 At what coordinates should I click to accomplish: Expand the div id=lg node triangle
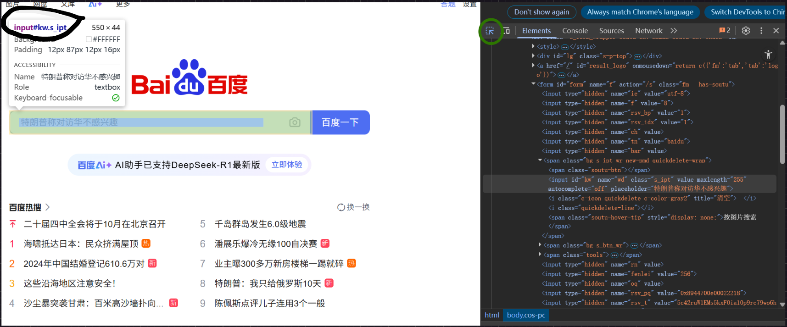(x=533, y=56)
